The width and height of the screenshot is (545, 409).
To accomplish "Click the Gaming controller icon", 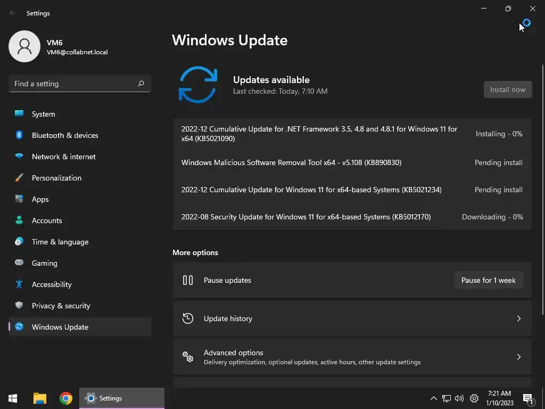I will click(x=19, y=263).
